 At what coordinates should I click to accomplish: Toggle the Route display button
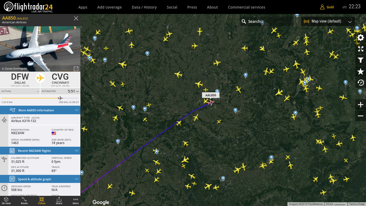24,201
